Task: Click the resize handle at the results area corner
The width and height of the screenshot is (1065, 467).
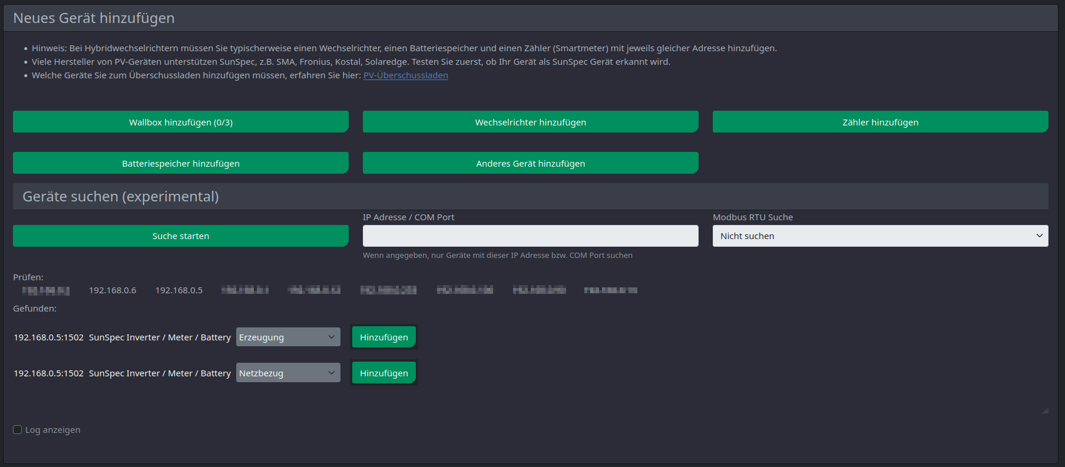Action: click(1045, 410)
